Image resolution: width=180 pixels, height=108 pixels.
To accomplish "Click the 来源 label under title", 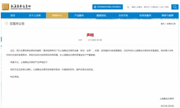I will [80, 40].
